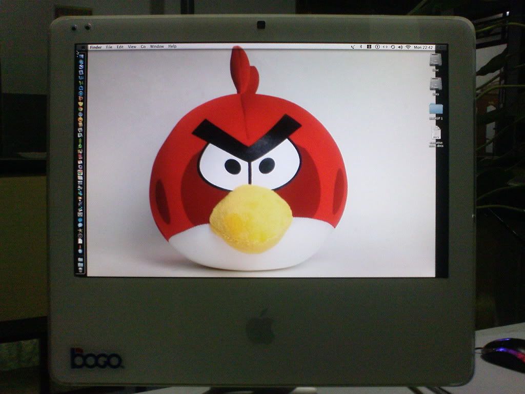The width and height of the screenshot is (525, 394).
Task: Open the Finder menu
Action: point(96,47)
